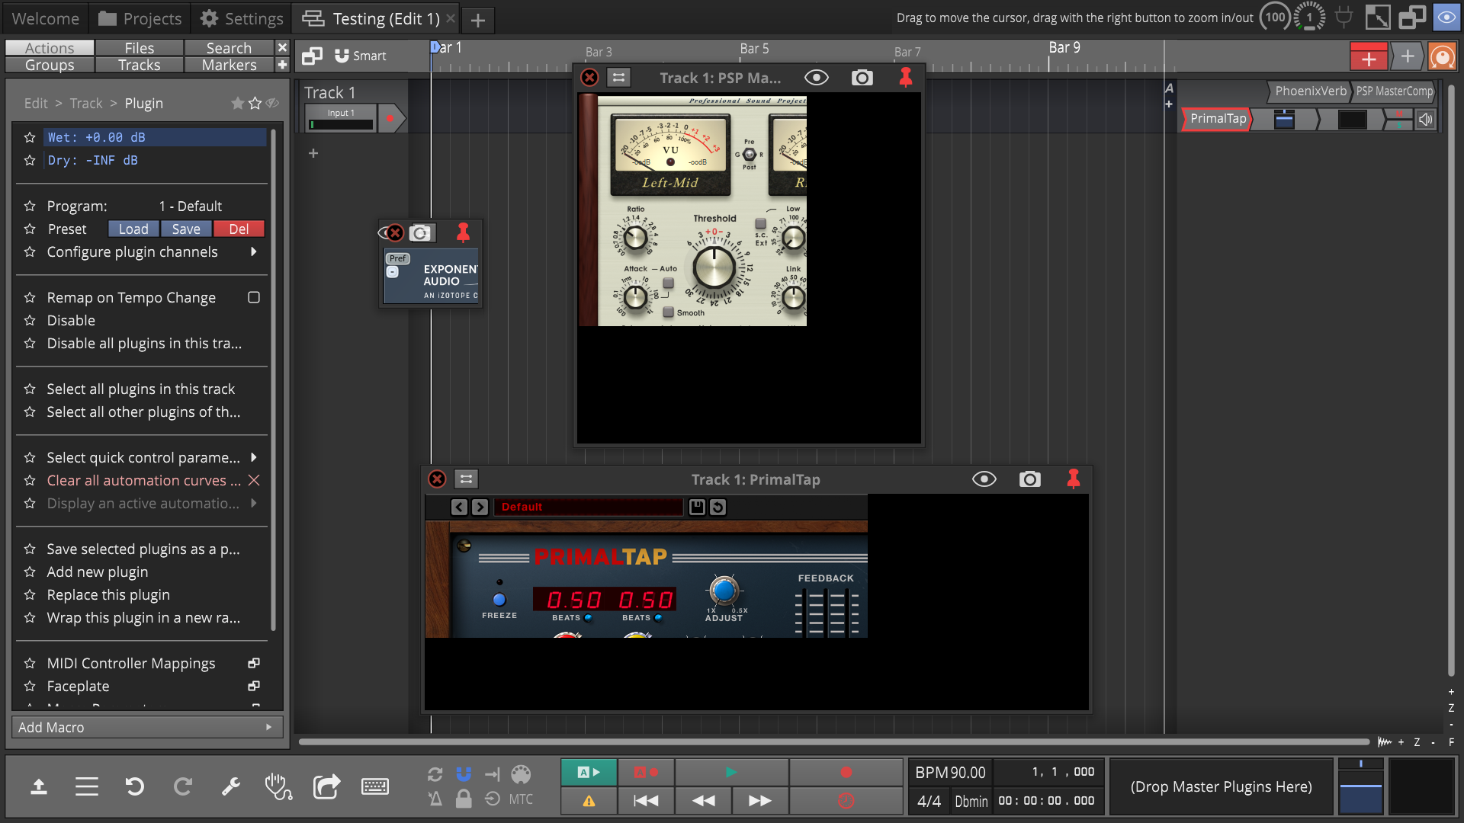1464x823 pixels.
Task: Toggle the blue snap magnet icon near transport
Action: pyautogui.click(x=464, y=774)
